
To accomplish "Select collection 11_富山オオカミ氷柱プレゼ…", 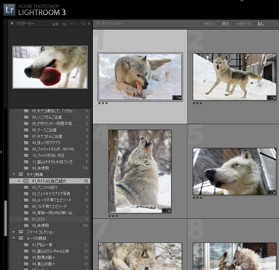I will pyautogui.click(x=50, y=162).
